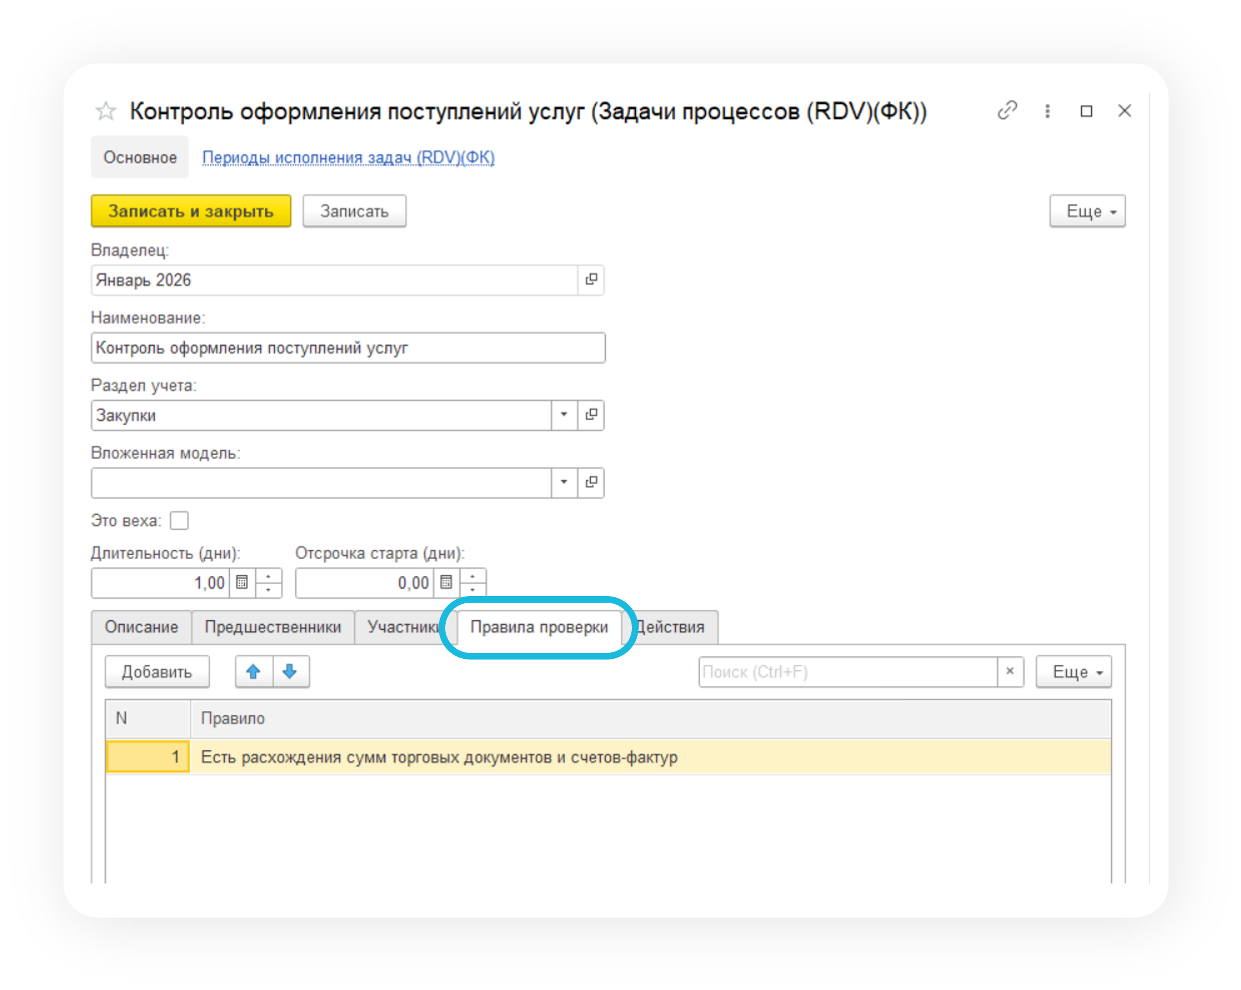Image resolution: width=1241 pixels, height=990 pixels.
Task: Switch to the Предшественники tab
Action: click(273, 627)
